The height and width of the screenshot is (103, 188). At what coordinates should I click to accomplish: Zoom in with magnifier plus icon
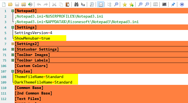140,4
